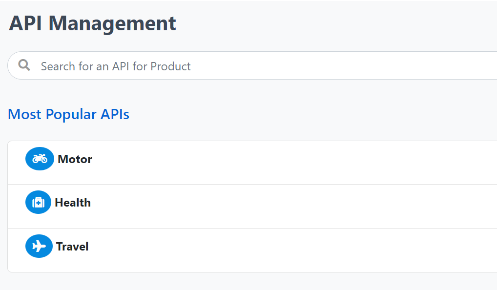Click the API Management page title

[x=92, y=23]
